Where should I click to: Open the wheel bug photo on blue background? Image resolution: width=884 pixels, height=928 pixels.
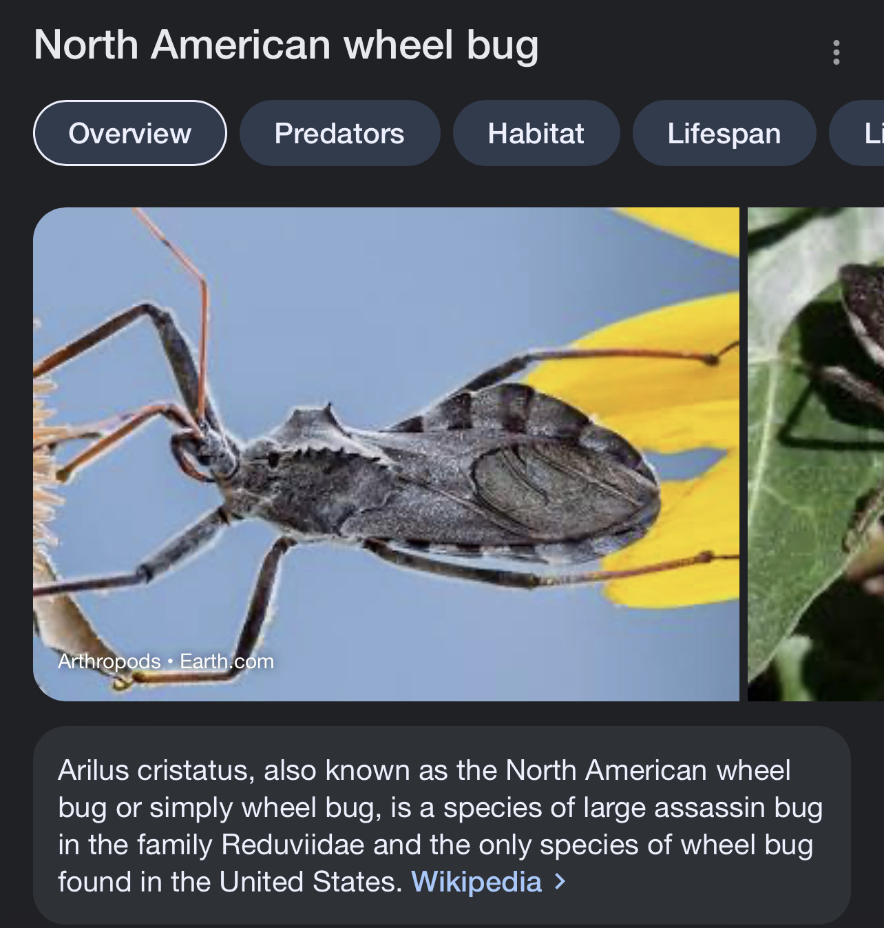tap(386, 454)
